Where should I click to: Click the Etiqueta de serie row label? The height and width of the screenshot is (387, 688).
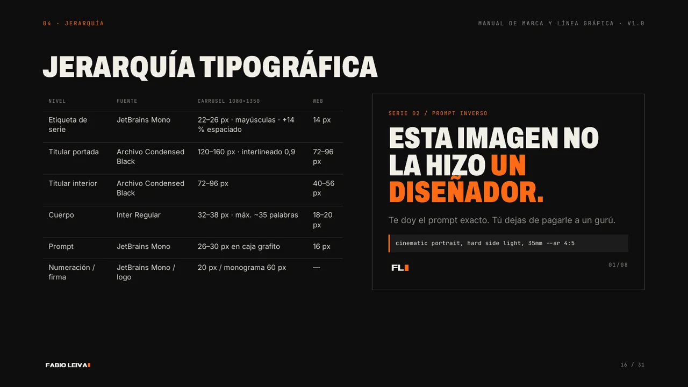[x=68, y=125]
